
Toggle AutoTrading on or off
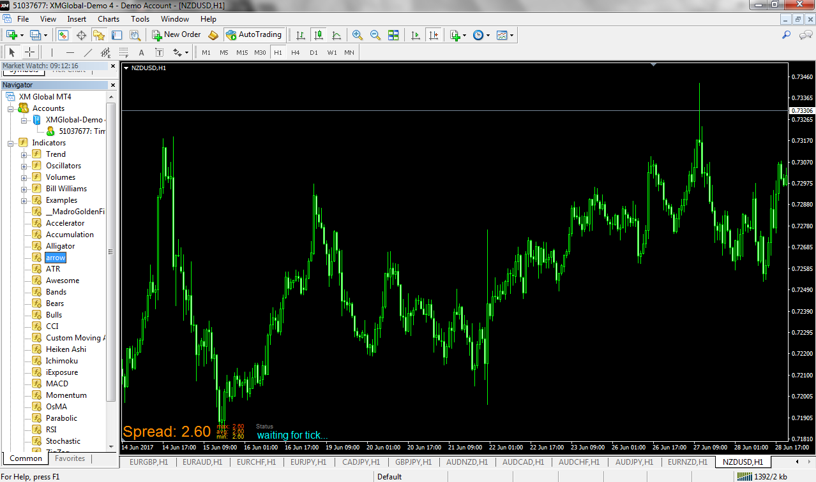pyautogui.click(x=253, y=35)
